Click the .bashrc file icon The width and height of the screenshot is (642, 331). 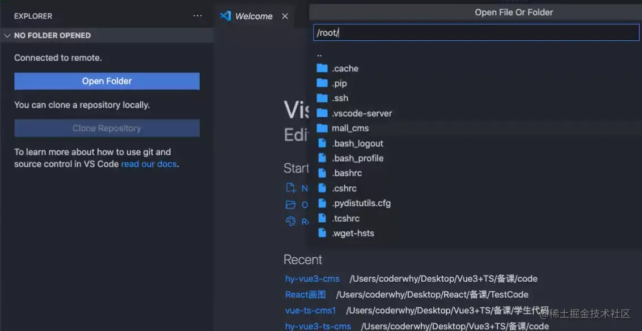pos(323,173)
